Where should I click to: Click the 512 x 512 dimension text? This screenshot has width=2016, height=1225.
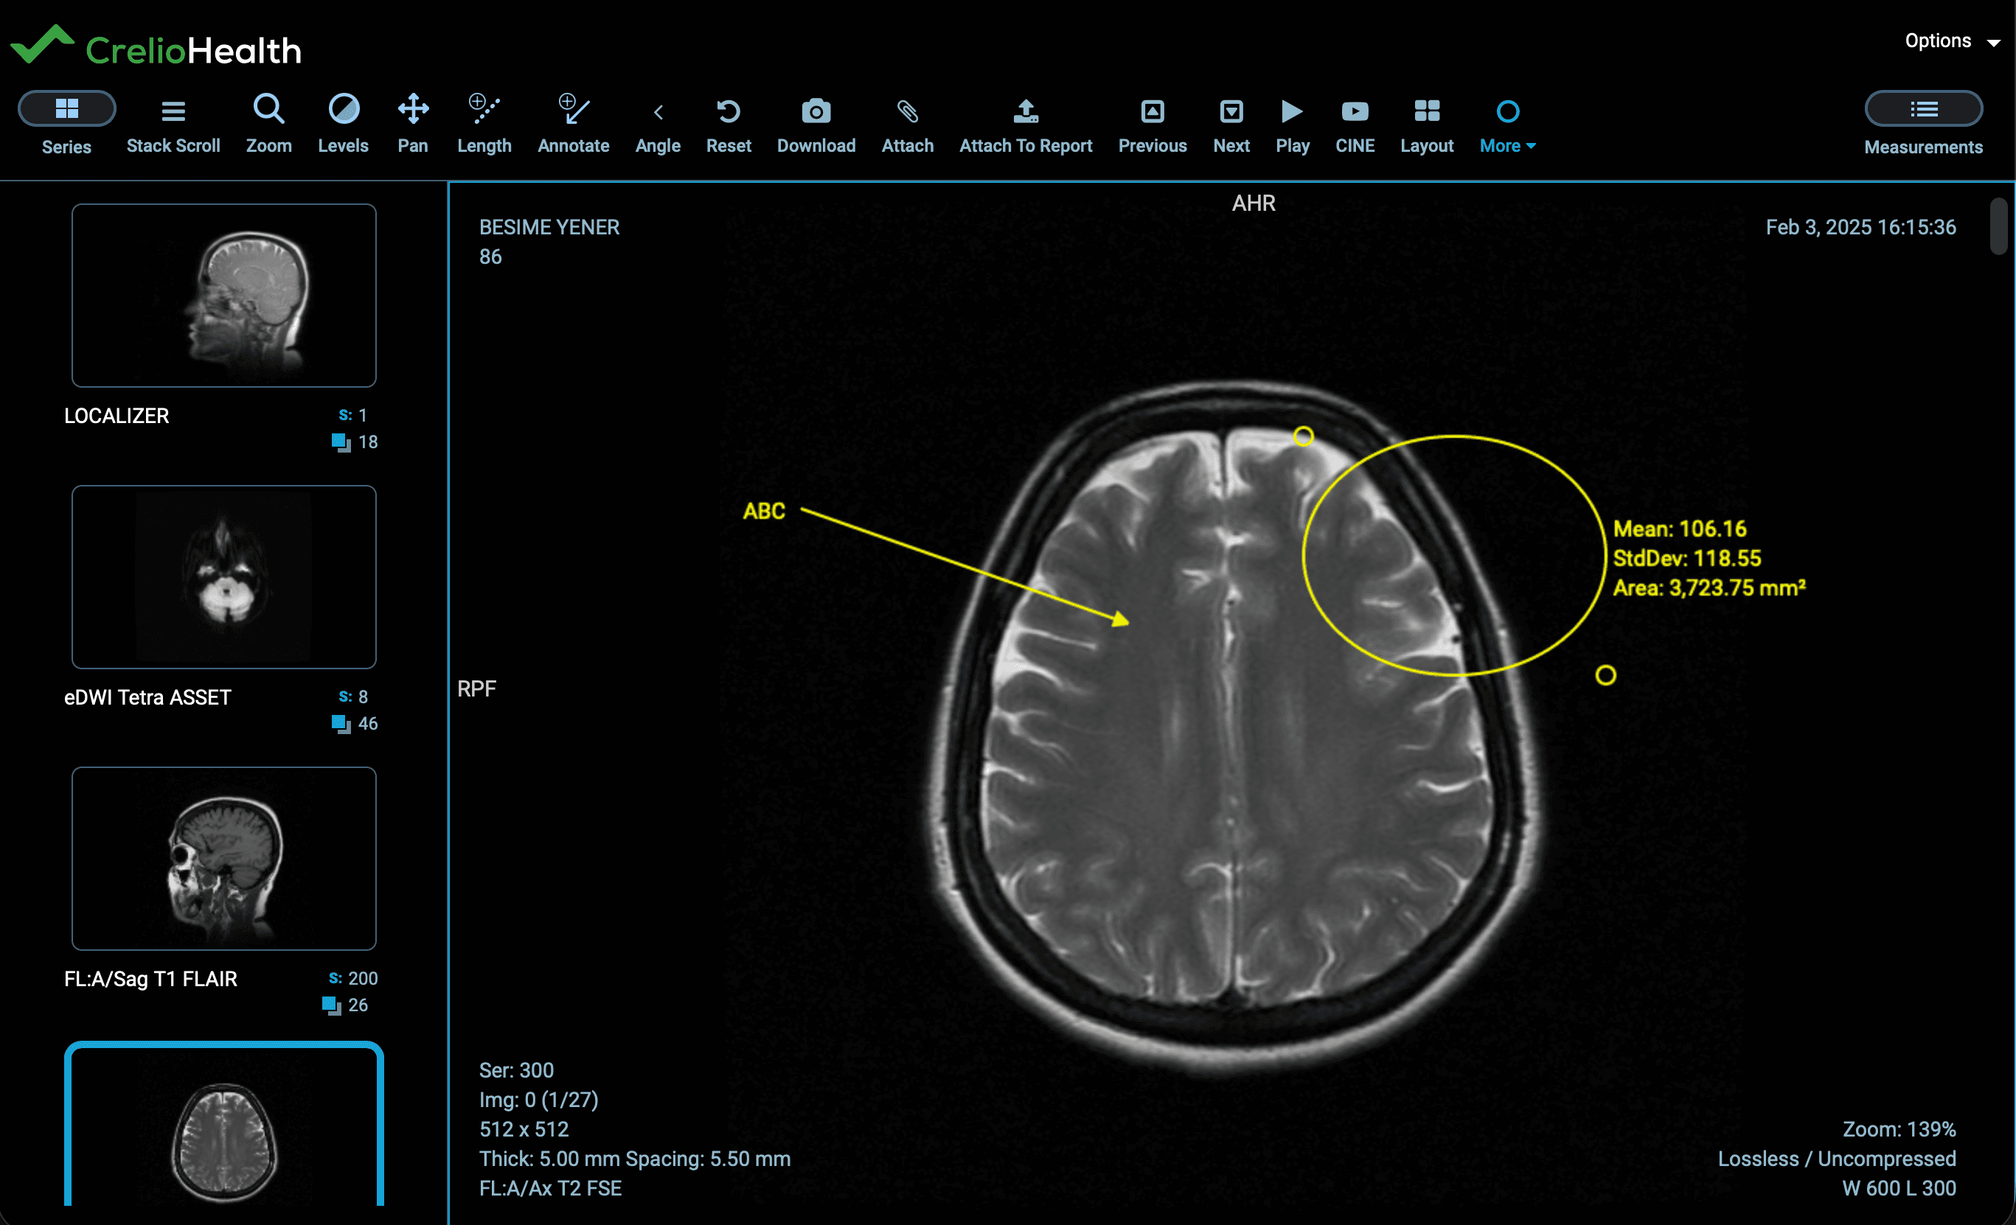(x=524, y=1128)
